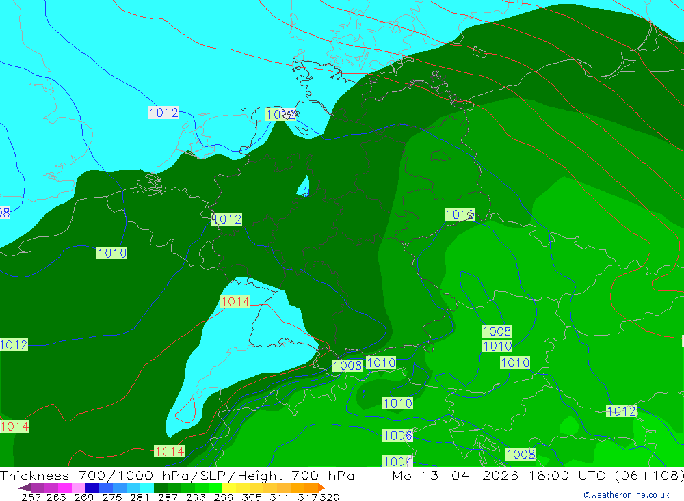Click the red 1014 label above cyan patch
Viewport: 684px width, 501px height.
pos(235,301)
